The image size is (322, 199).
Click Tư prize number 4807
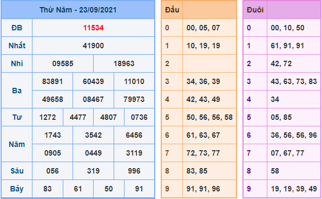109,117
